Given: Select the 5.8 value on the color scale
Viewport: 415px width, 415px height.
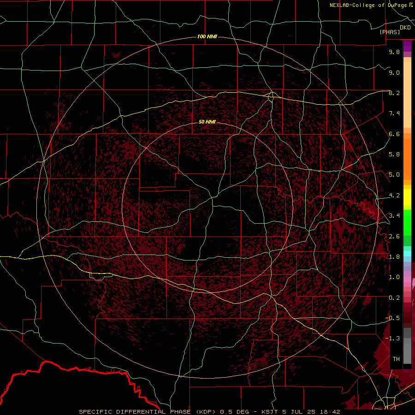Looking at the screenshot, I should point(394,154).
